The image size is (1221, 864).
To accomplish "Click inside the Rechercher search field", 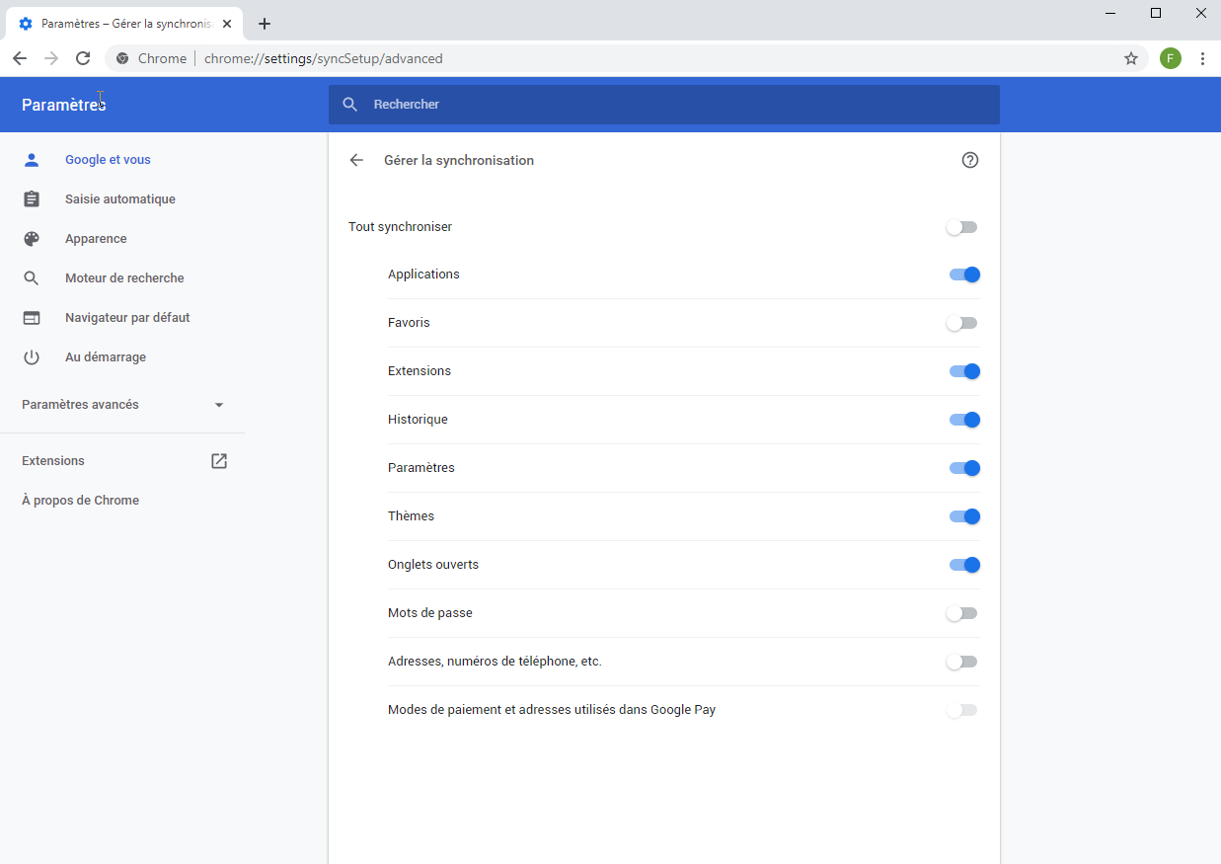I will (x=663, y=104).
